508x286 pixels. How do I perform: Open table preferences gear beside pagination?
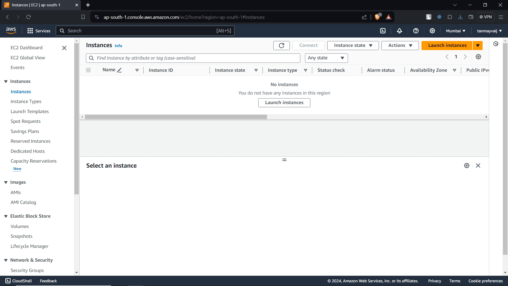click(x=478, y=57)
